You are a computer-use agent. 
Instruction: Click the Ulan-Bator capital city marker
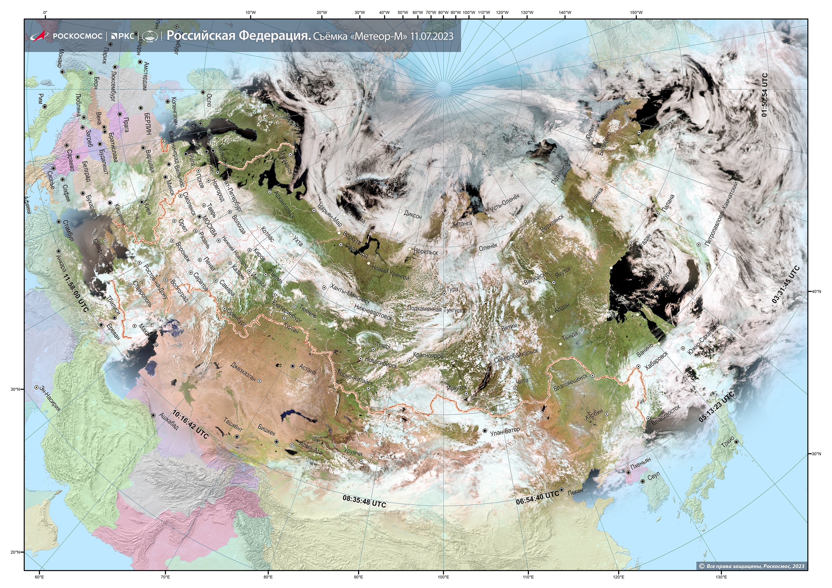point(485,431)
